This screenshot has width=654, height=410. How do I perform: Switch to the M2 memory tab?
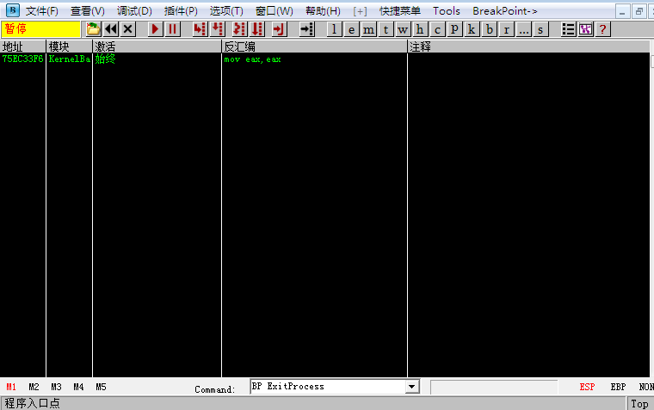click(34, 388)
